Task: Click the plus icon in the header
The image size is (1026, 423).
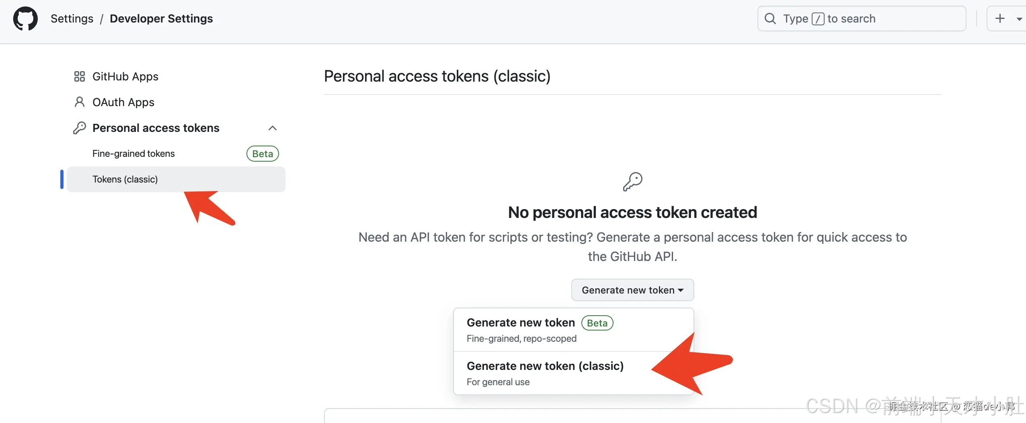Action: [x=1000, y=18]
